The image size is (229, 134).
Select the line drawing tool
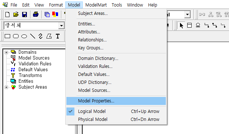point(33,36)
